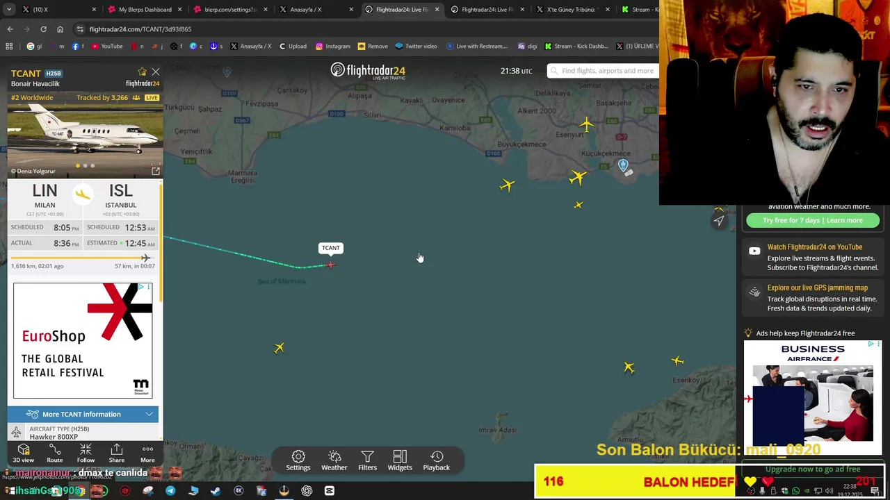Open the Upload bookmark
The width and height of the screenshot is (890, 500).
point(293,47)
